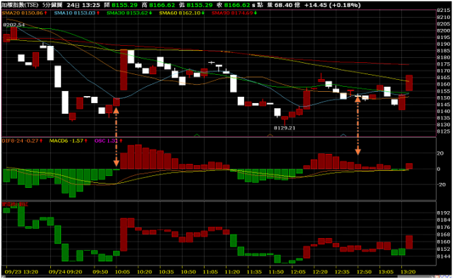Image resolution: width=453 pixels, height=279 pixels.
Task: Click the 10:20 time axis label
Action: (144, 272)
